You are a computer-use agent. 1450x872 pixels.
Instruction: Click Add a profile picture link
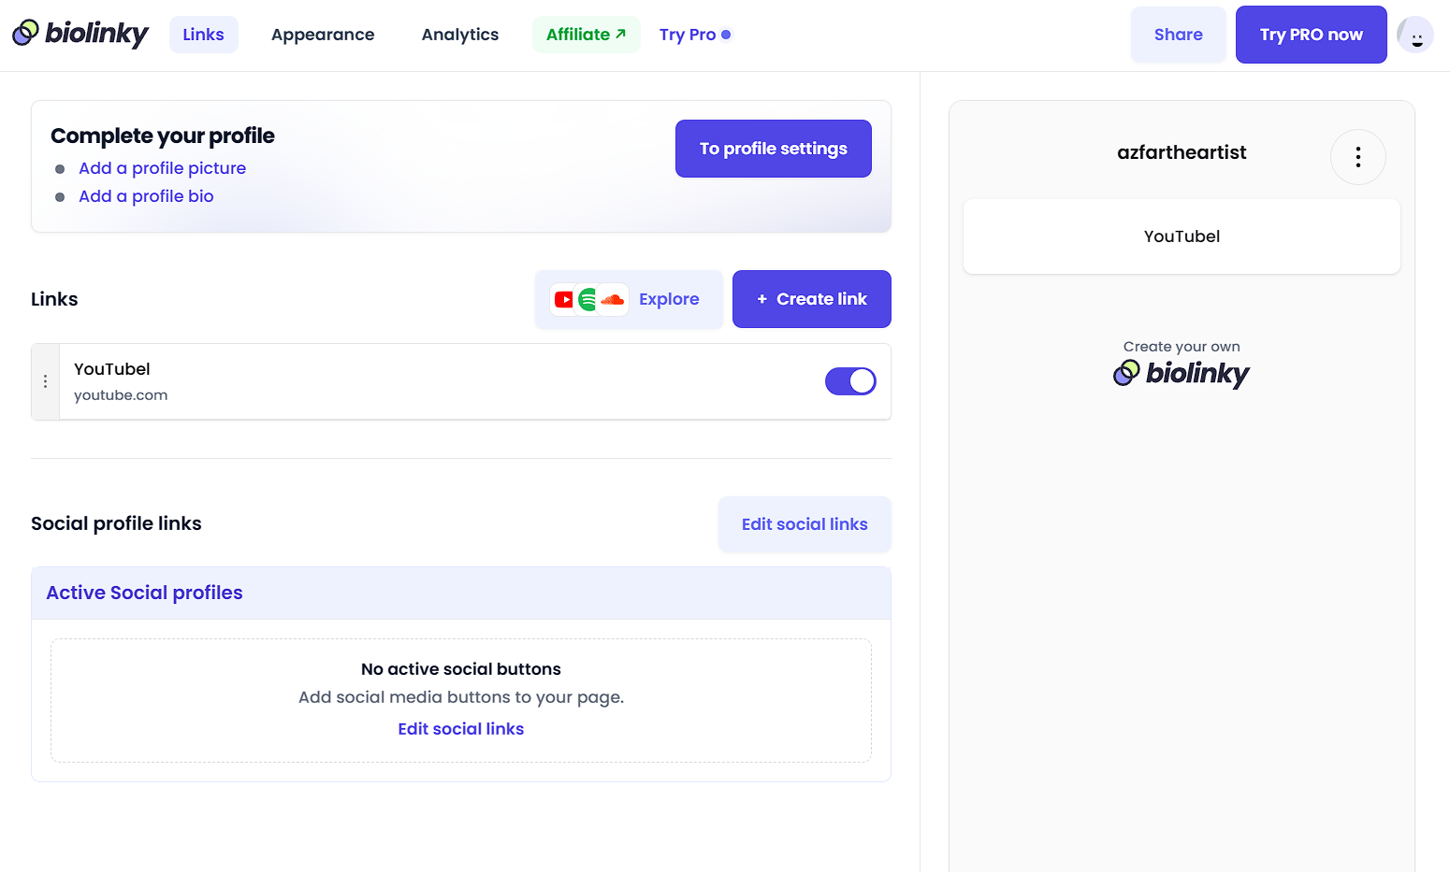click(163, 168)
